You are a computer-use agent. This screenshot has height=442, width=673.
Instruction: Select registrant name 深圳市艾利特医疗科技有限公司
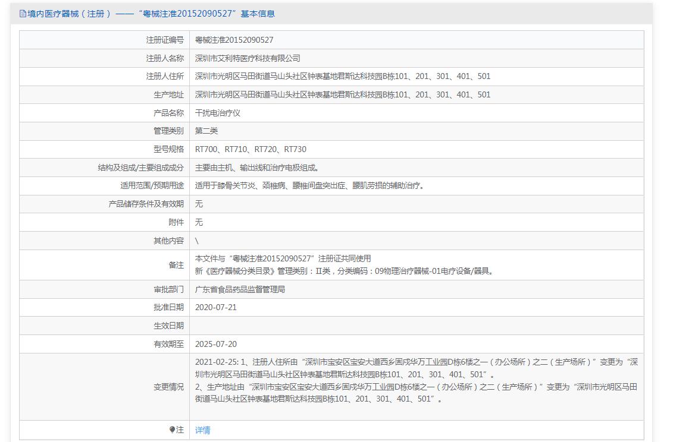tap(248, 58)
